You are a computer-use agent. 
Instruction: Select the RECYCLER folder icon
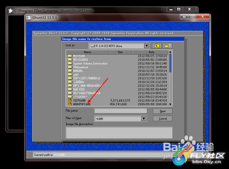70,56
